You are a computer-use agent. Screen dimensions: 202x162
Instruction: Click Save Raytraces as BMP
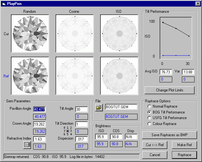point(169,135)
